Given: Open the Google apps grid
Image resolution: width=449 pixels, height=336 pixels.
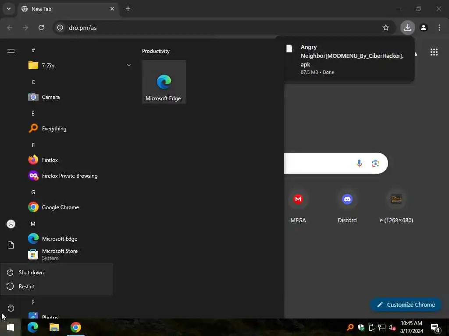Looking at the screenshot, I should pyautogui.click(x=434, y=52).
